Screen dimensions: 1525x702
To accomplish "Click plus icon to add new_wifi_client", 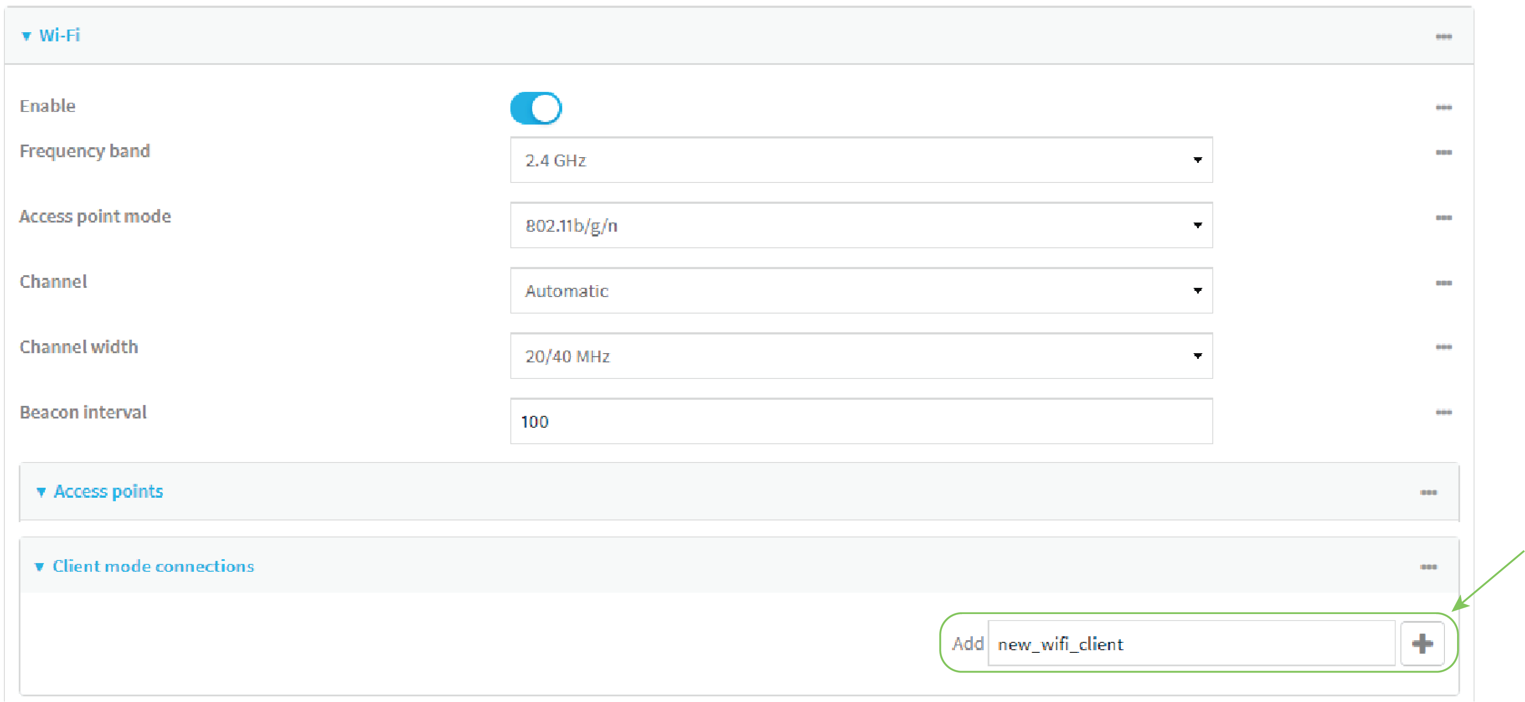I will click(1422, 643).
